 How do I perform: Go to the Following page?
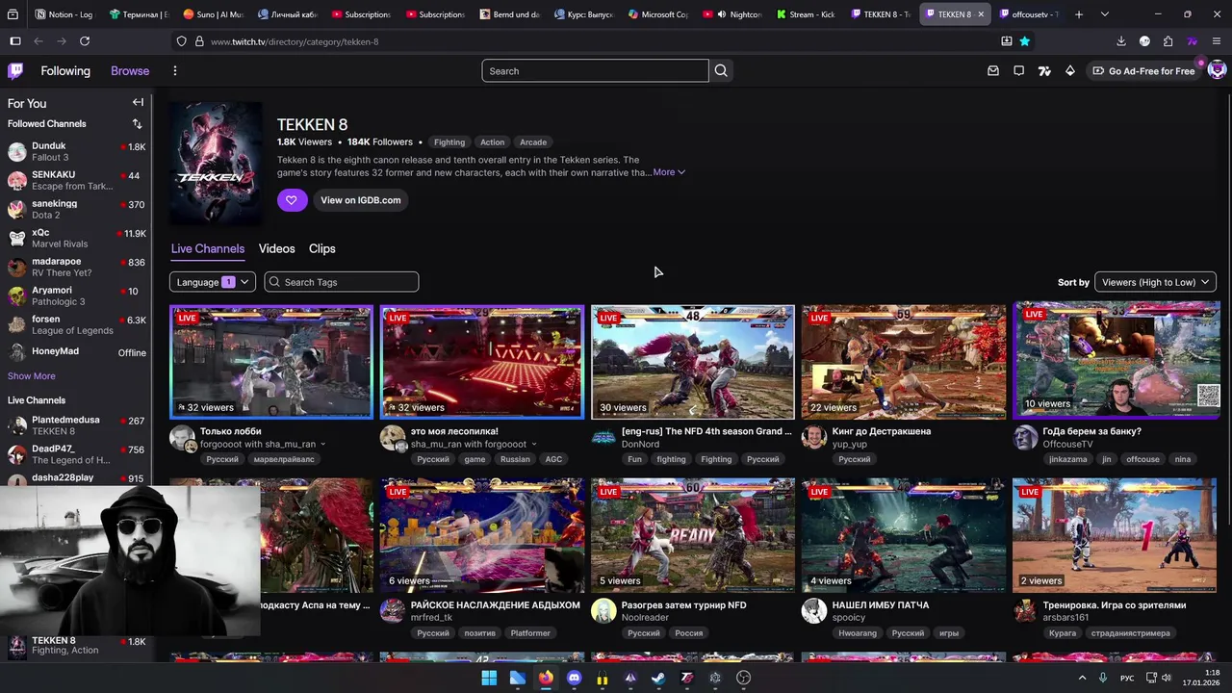click(65, 70)
